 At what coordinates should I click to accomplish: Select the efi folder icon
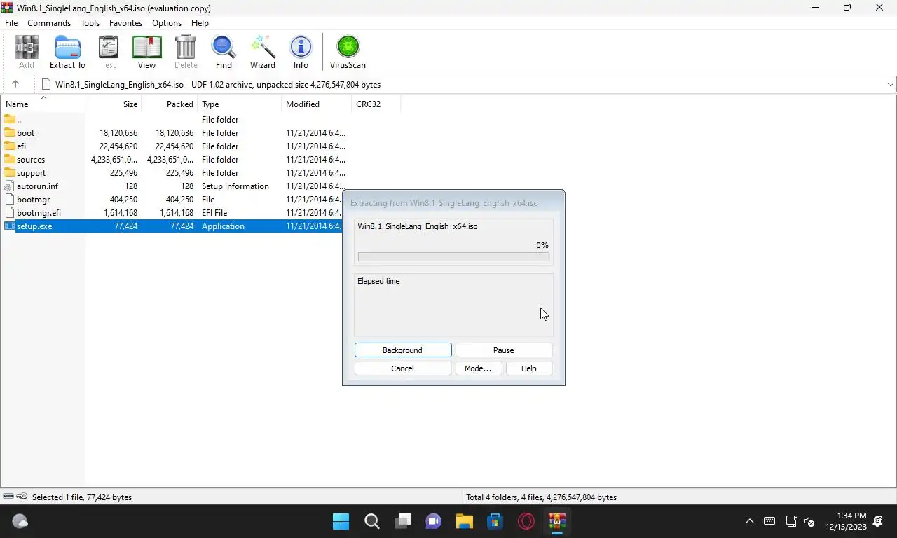click(10, 146)
